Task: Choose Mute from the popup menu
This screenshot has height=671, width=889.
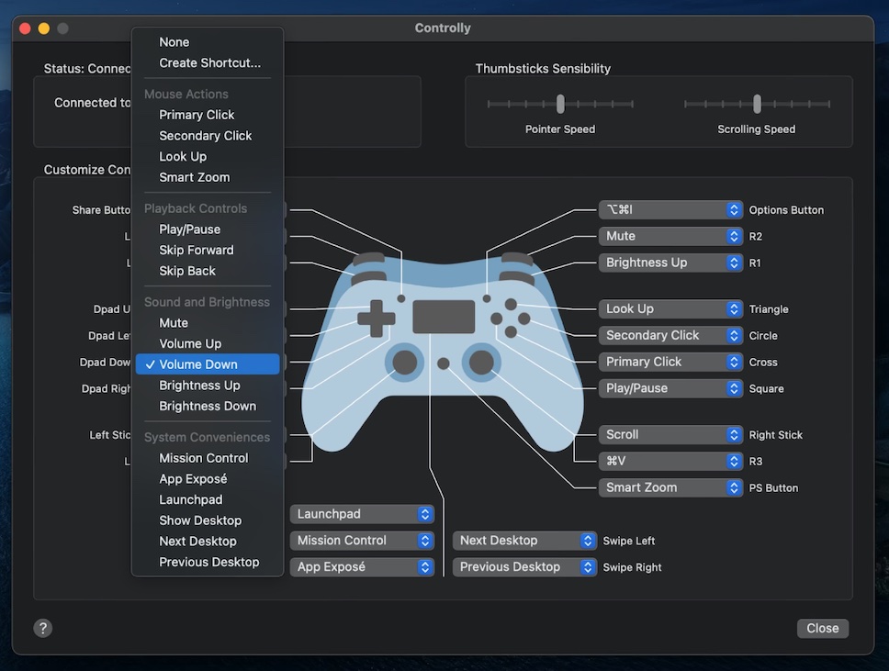Action: point(174,323)
